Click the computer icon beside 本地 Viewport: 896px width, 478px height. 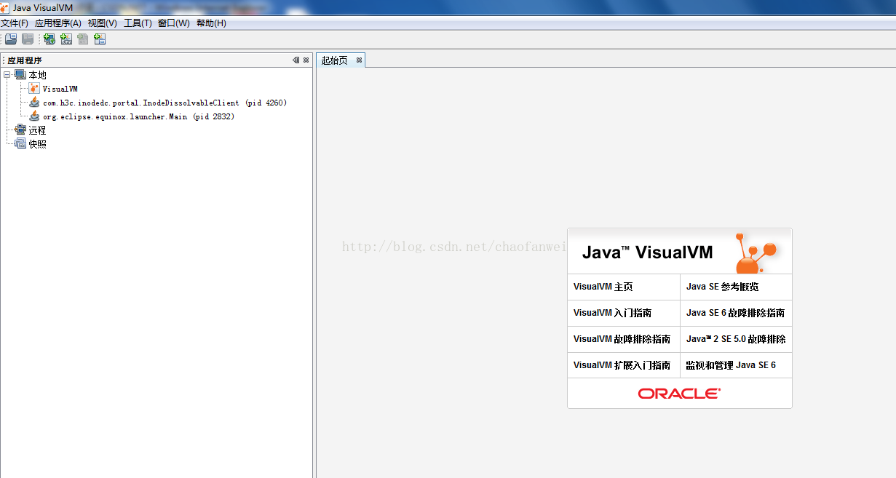20,75
